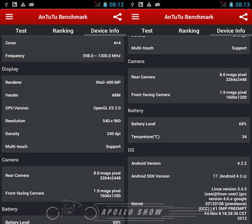Switch to Test tab in right screenshot
252x224 pixels.
click(x=147, y=31)
